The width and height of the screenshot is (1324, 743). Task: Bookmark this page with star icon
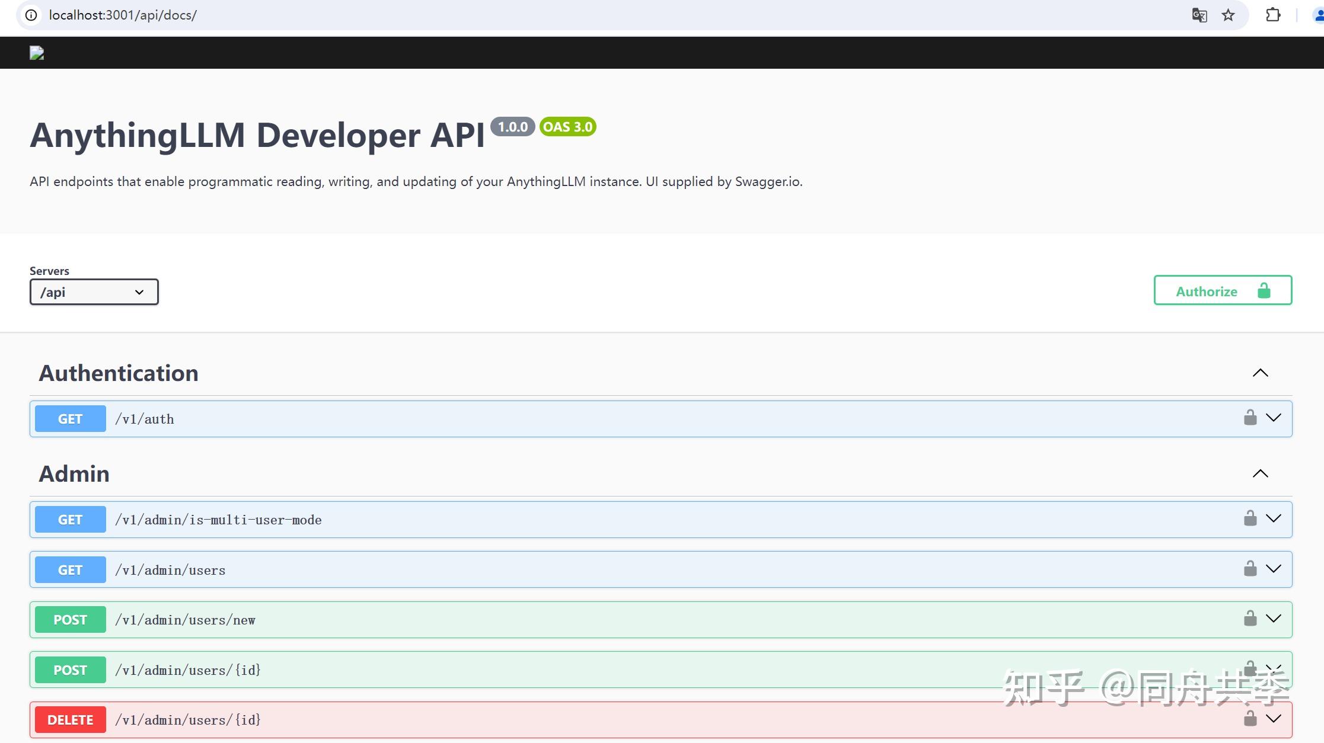click(1228, 15)
